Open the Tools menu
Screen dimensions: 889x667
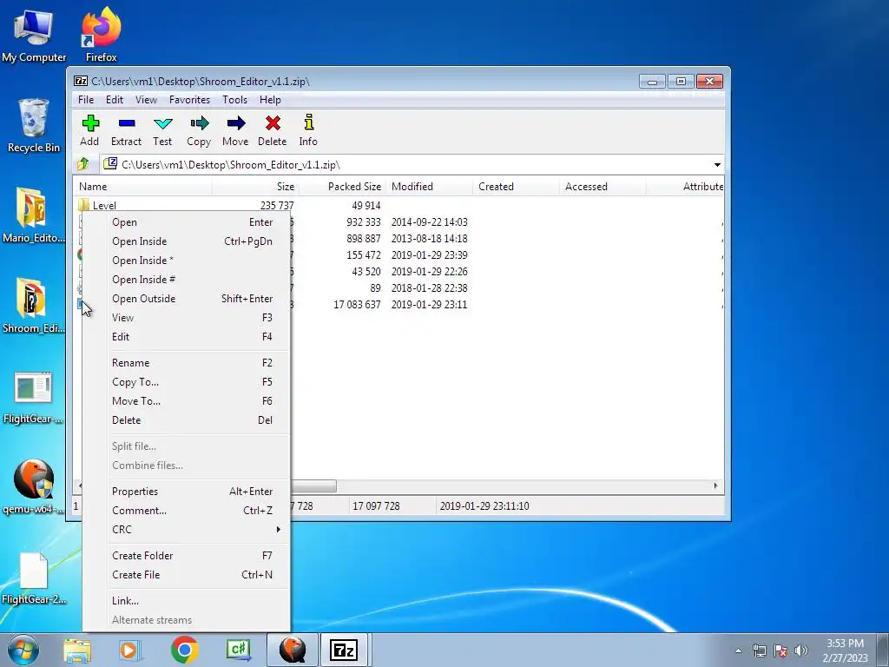click(x=234, y=99)
